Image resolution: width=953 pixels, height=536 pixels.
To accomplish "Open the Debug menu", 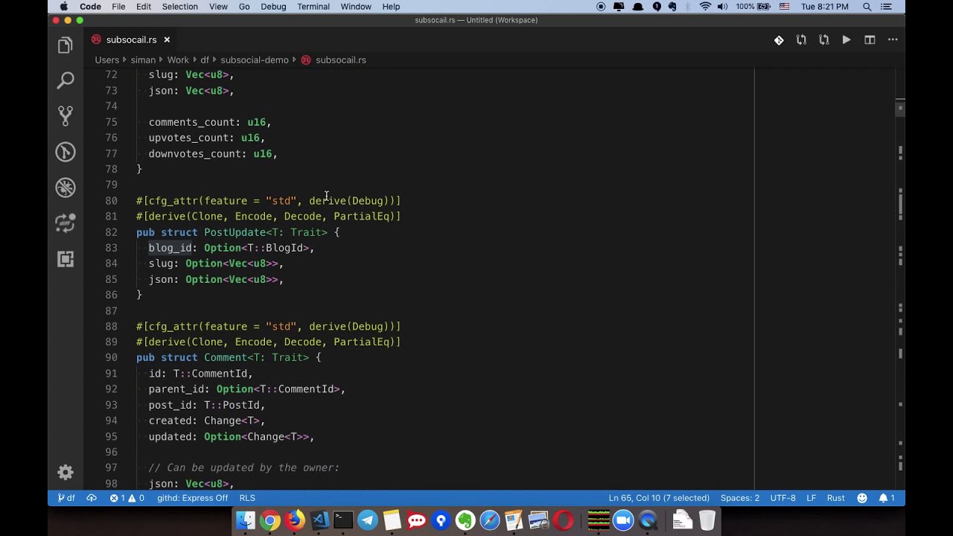I will coord(273,7).
